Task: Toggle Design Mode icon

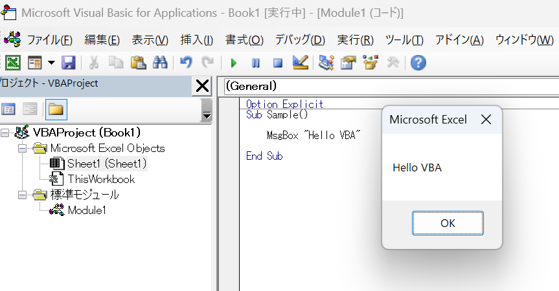Action: 300,63
